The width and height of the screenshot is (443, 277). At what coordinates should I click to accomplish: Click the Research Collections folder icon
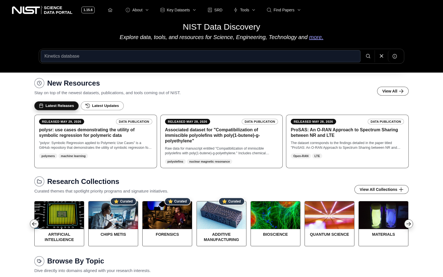click(39, 181)
